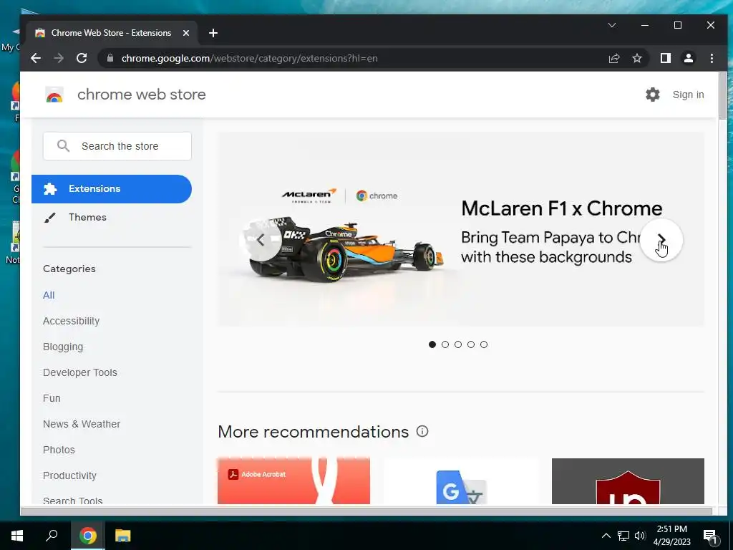Open network status tray icon
733x550 pixels.
coord(623,536)
